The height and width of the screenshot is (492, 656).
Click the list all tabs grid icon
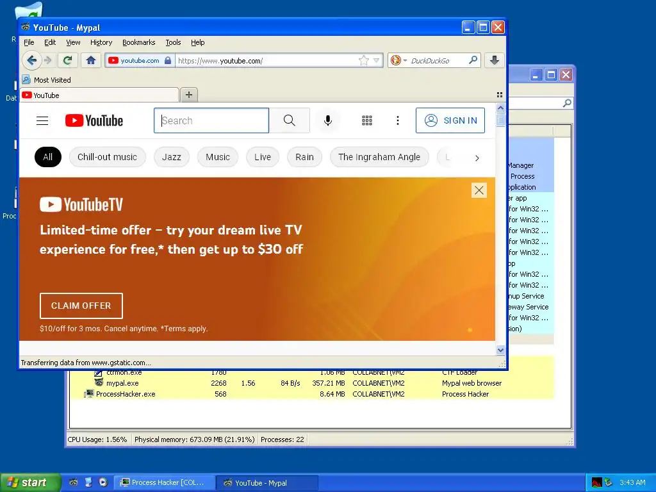tap(500, 95)
